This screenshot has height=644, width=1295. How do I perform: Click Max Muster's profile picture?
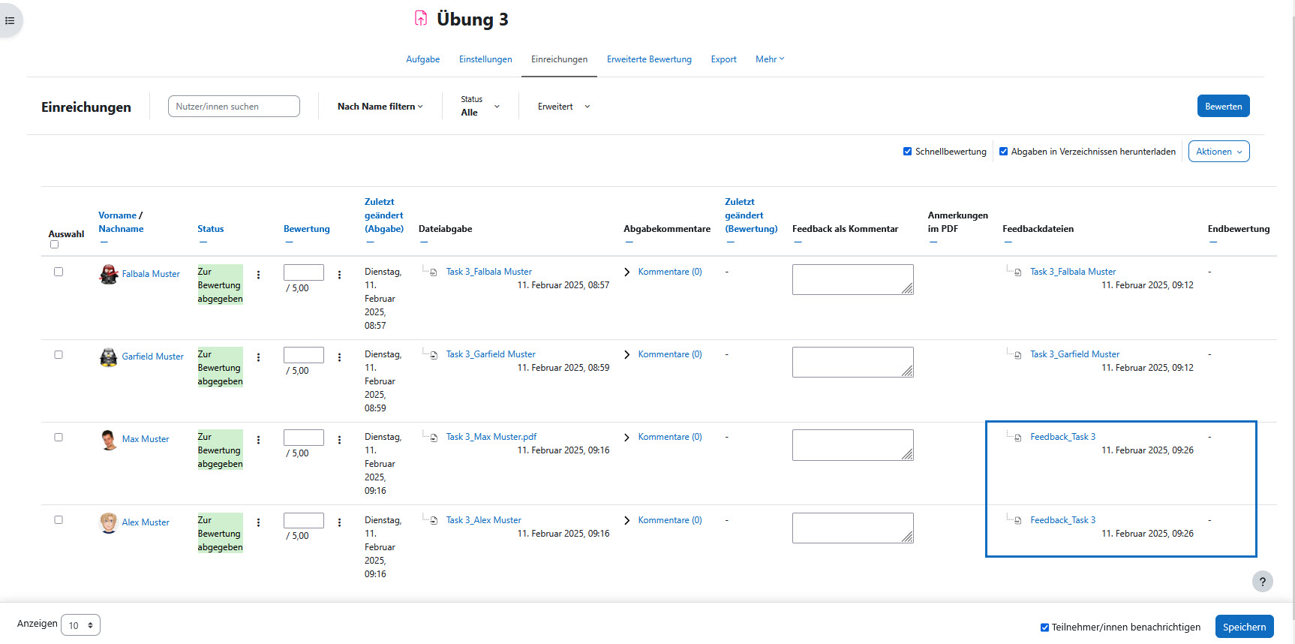click(x=109, y=439)
